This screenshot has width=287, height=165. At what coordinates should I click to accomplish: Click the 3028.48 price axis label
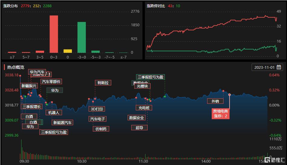click(x=11, y=90)
